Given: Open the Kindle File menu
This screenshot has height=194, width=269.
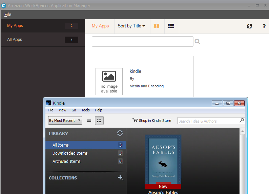Looking at the screenshot, I should [50, 110].
